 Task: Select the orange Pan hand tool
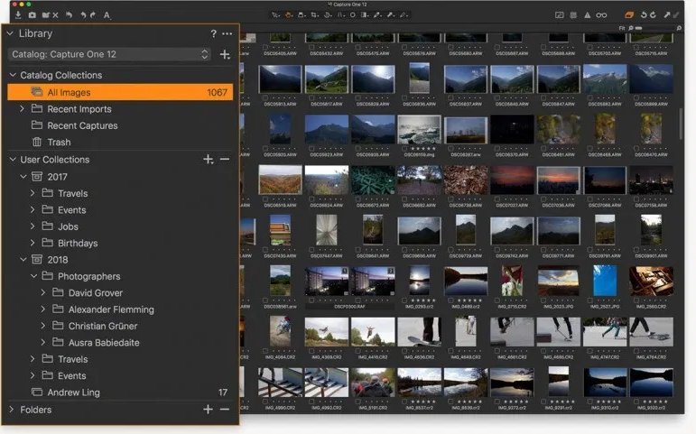289,15
